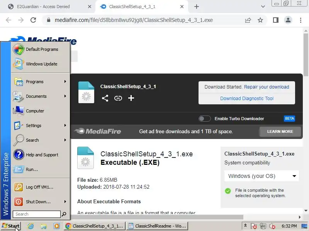309x231 pixels.
Task: Click the Chrome address bar URL
Action: 134,20
